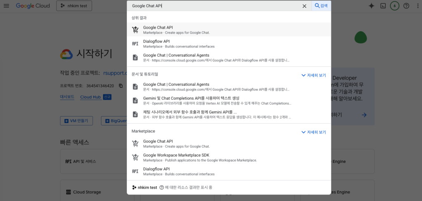Activate the Cloud Shell terminal icon
The height and width of the screenshot is (201, 422).
[x=383, y=6]
